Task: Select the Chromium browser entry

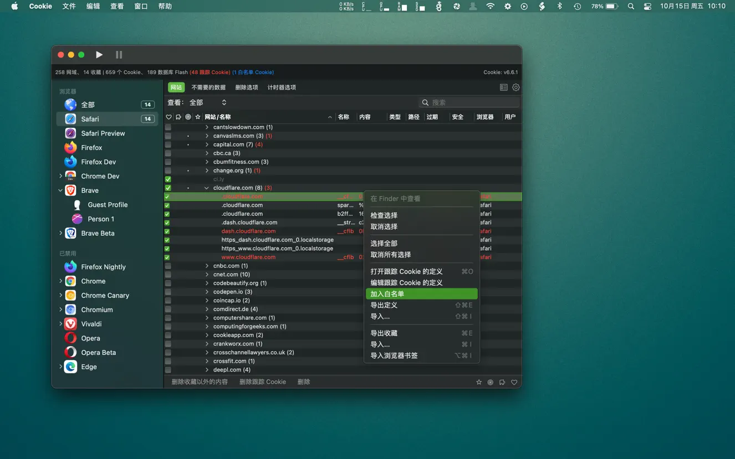Action: coord(97,310)
